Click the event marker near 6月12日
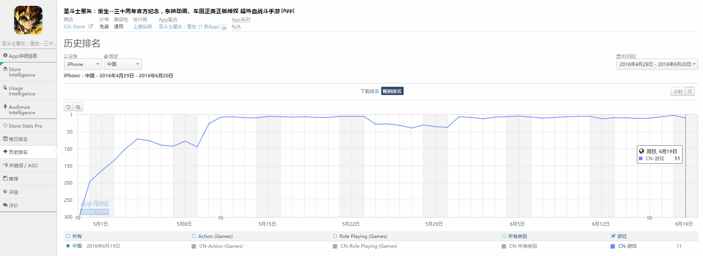 click(x=649, y=218)
